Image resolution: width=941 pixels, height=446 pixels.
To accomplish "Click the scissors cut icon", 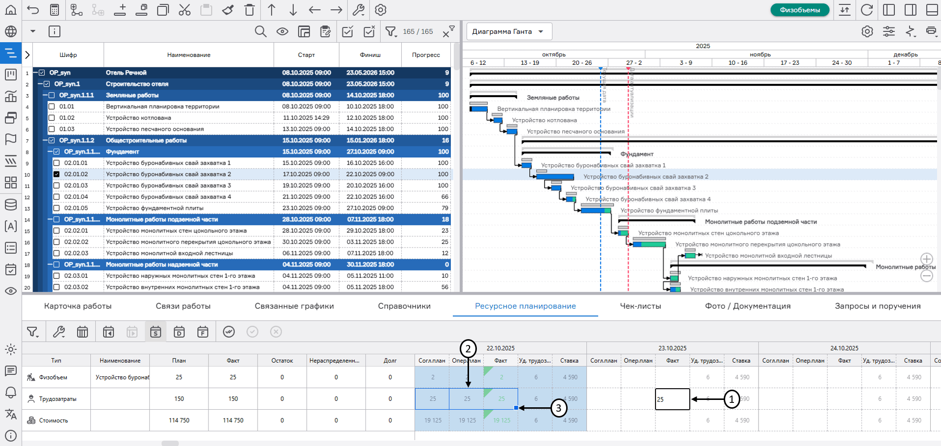I will [184, 10].
